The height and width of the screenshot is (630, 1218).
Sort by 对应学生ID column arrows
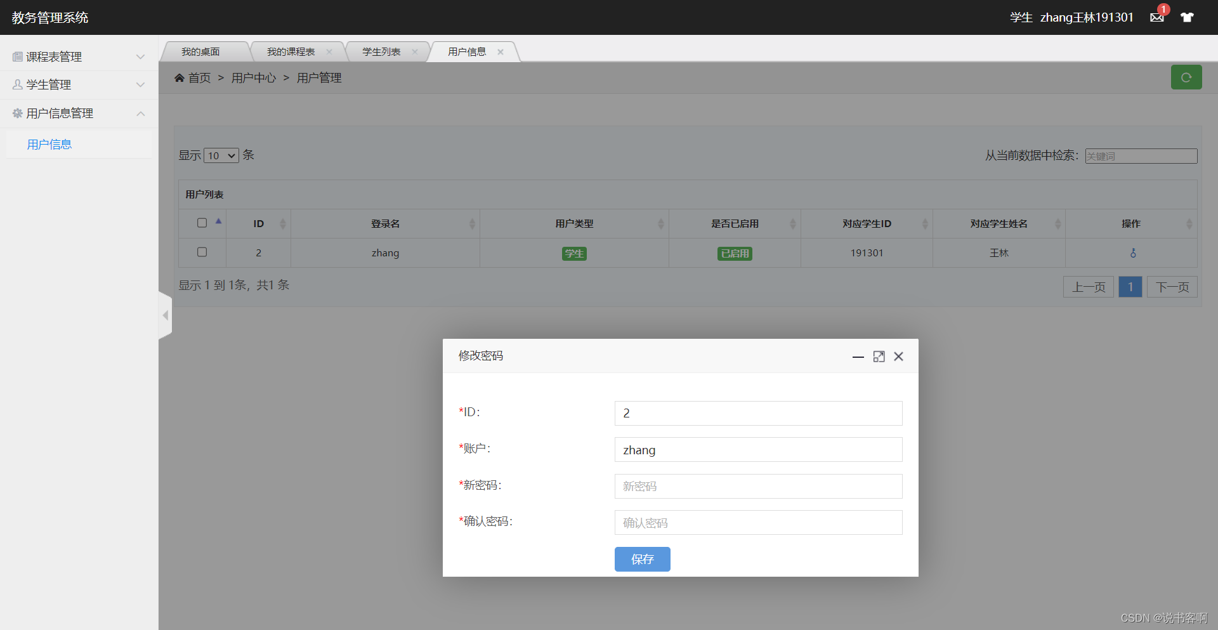(x=925, y=224)
